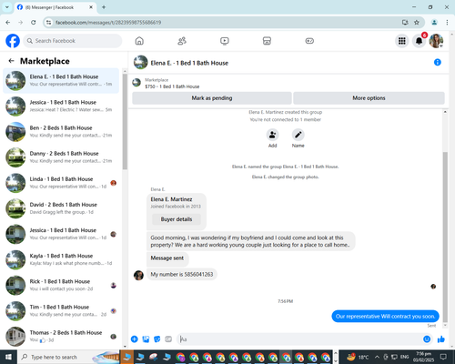The width and height of the screenshot is (455, 364).
Task: Open Linda - 1 Bed 1 Bath House chat
Action: coord(61,183)
